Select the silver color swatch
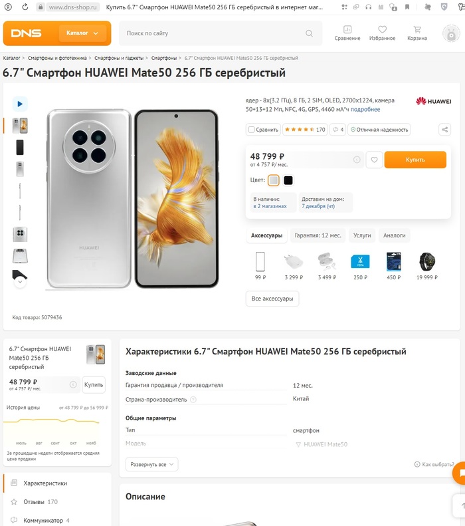465x526 pixels. (274, 180)
